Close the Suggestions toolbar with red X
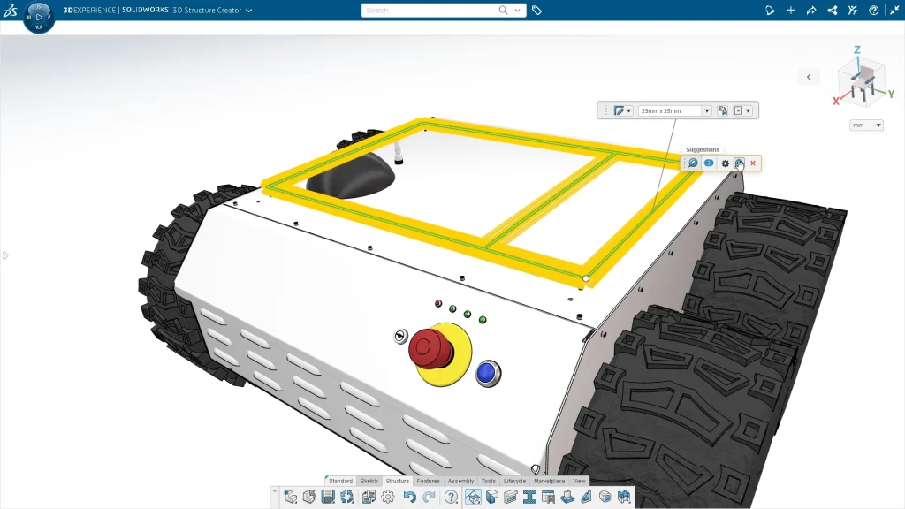This screenshot has width=905, height=509. pyautogui.click(x=753, y=163)
